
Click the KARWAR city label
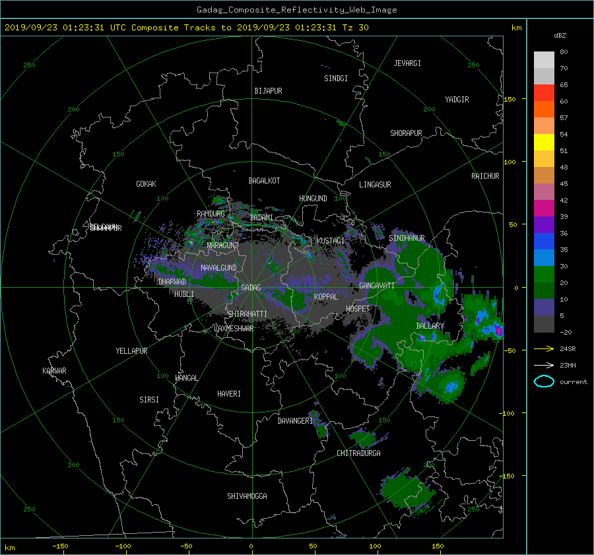(54, 370)
